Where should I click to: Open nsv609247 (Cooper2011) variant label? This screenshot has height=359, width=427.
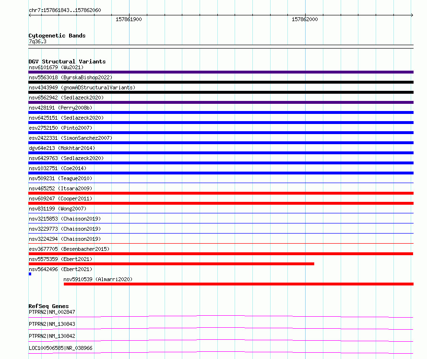(x=60, y=198)
